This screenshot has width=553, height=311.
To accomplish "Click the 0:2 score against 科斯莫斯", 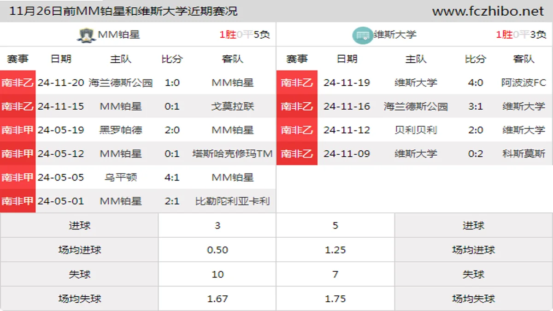I will click(475, 153).
